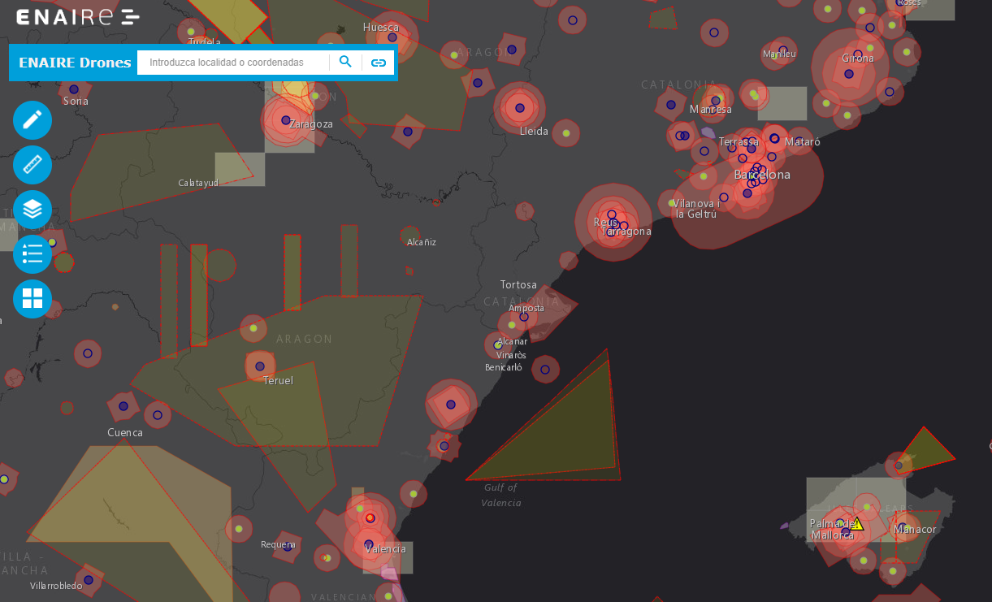Select the pencil drawing tool
The height and width of the screenshot is (602, 992).
coord(32,120)
